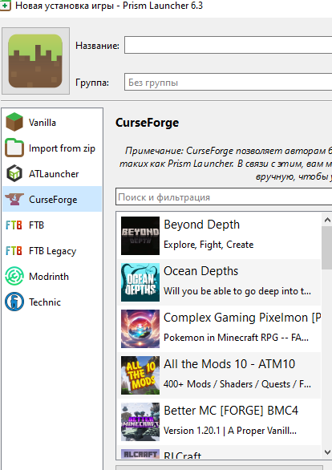Click 'Pokemon in Minecraft RPG' description

click(236, 338)
